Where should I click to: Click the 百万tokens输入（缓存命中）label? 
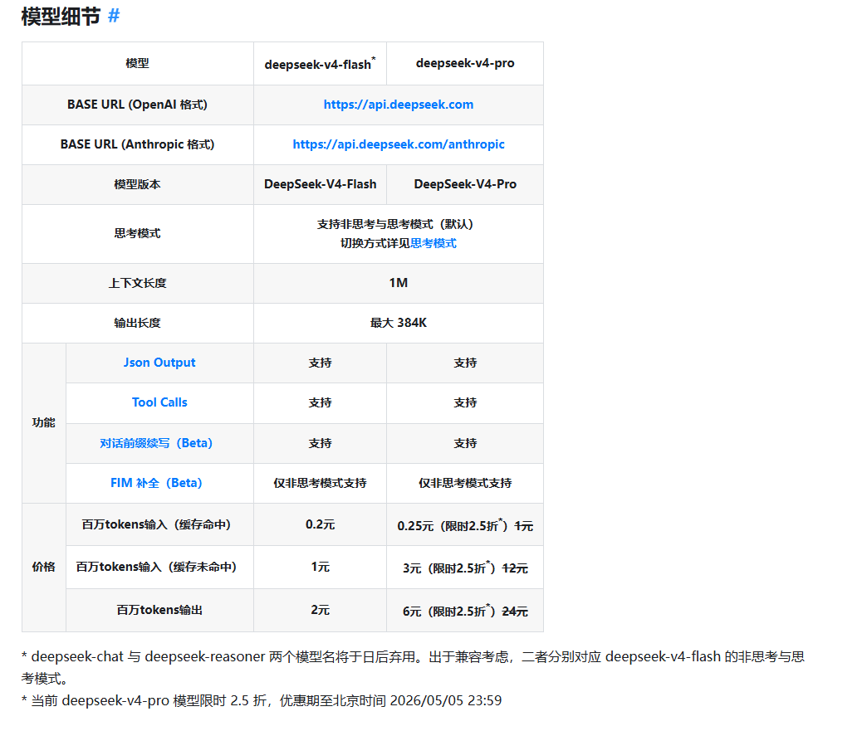pyautogui.click(x=159, y=525)
